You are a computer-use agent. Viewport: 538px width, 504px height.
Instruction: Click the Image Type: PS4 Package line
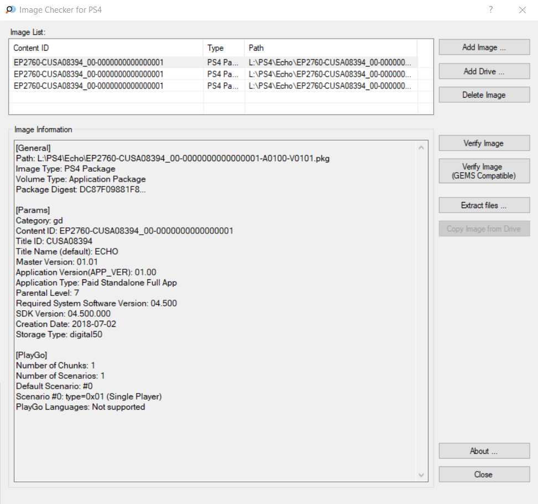[x=66, y=169]
